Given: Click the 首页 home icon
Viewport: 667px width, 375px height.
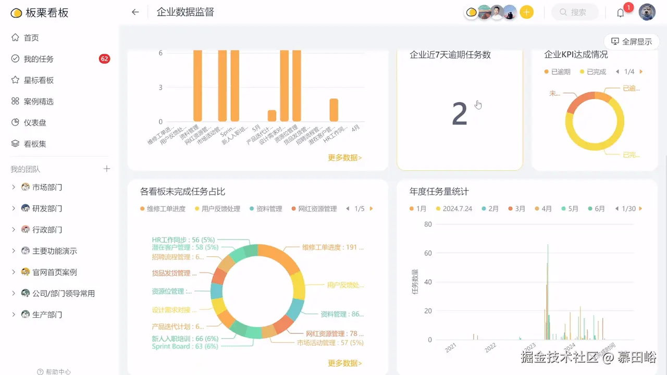Looking at the screenshot, I should pos(15,37).
